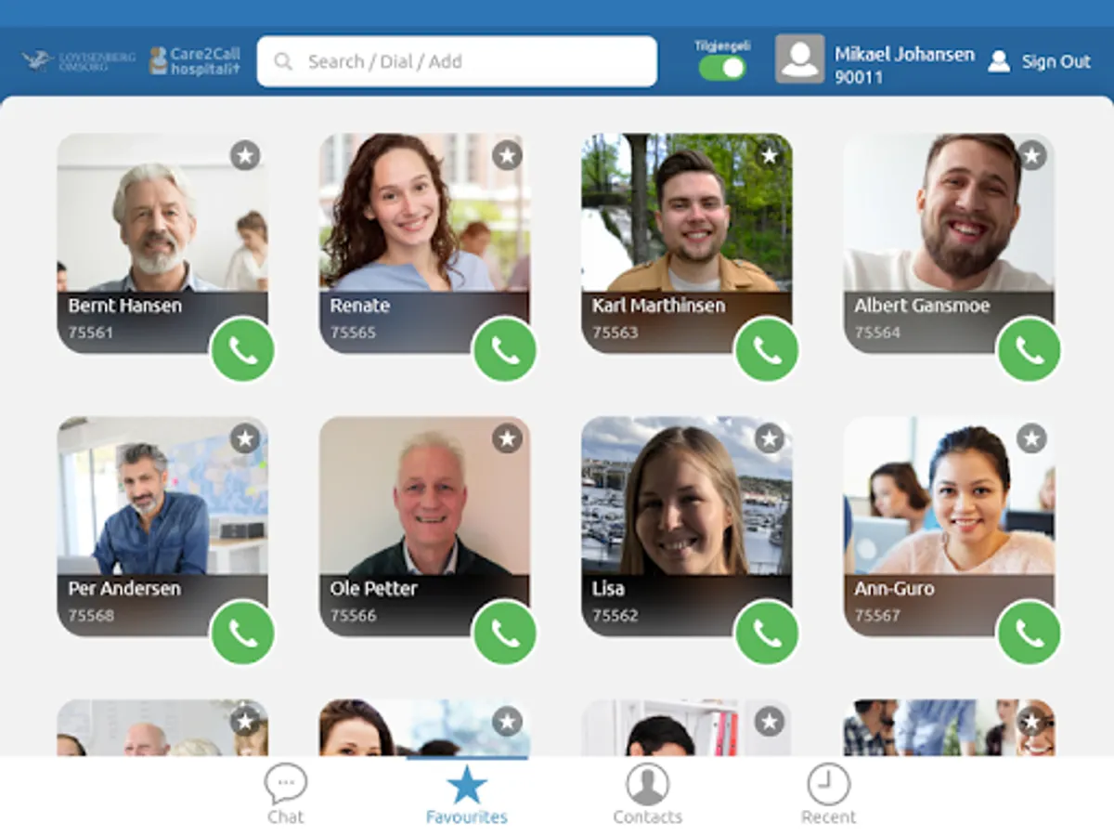Click extension number 75565

tap(353, 332)
